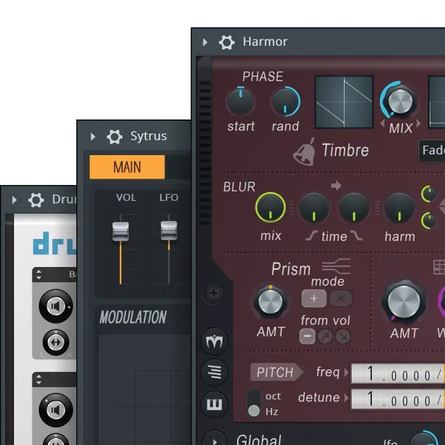Click first Drumaxx pad volume speaker knob
The height and width of the screenshot is (445, 445).
coord(56,306)
